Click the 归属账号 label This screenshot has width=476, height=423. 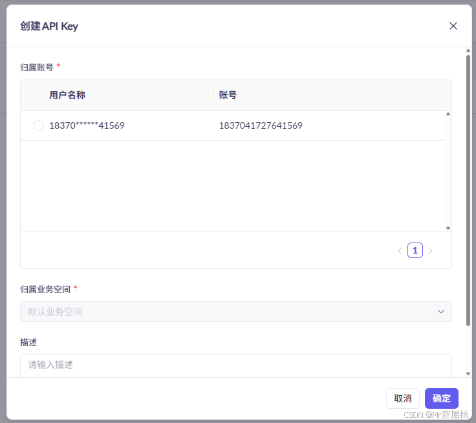pyautogui.click(x=37, y=67)
